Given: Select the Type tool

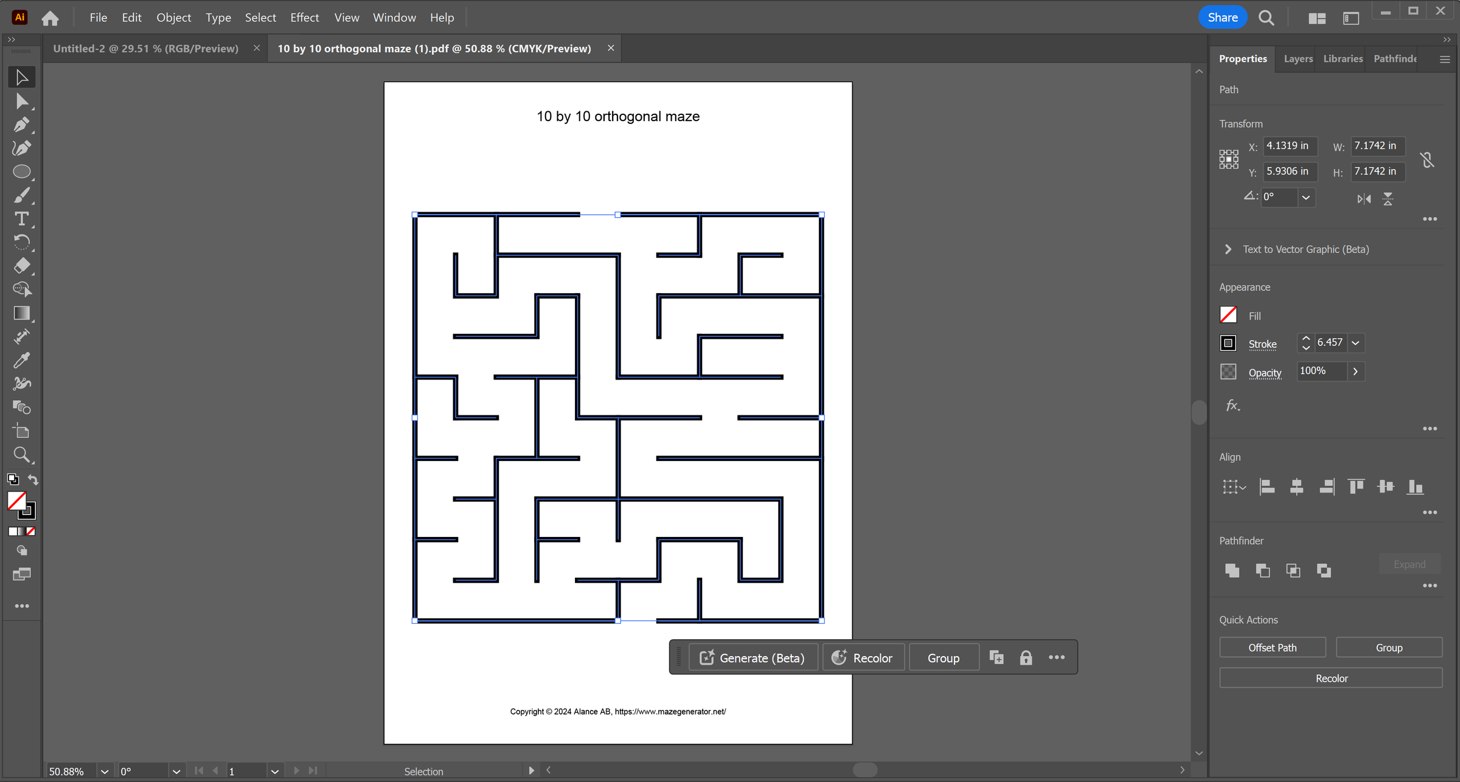Looking at the screenshot, I should tap(21, 219).
